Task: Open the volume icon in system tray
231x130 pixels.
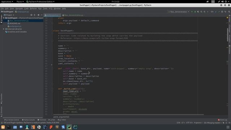Action: click(222, 1)
